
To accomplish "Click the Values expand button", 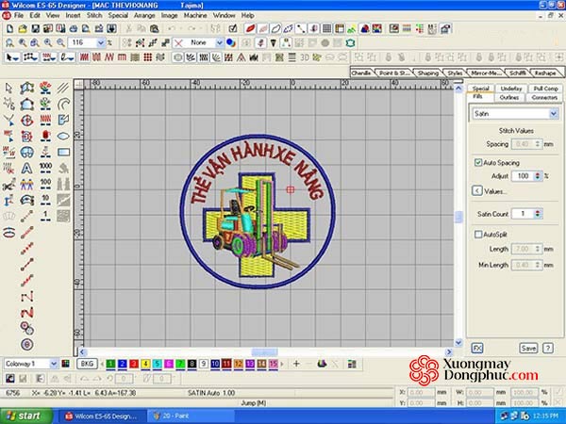I will pos(477,190).
